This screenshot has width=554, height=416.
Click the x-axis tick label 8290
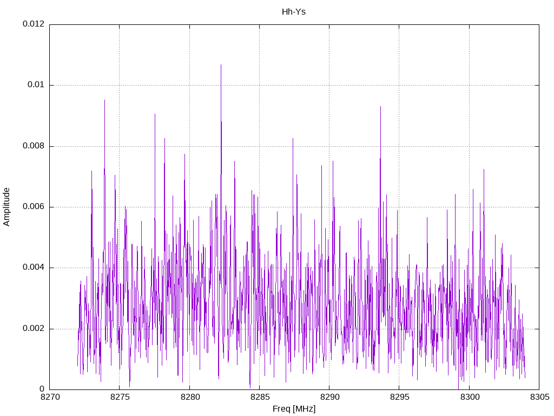tap(329, 397)
